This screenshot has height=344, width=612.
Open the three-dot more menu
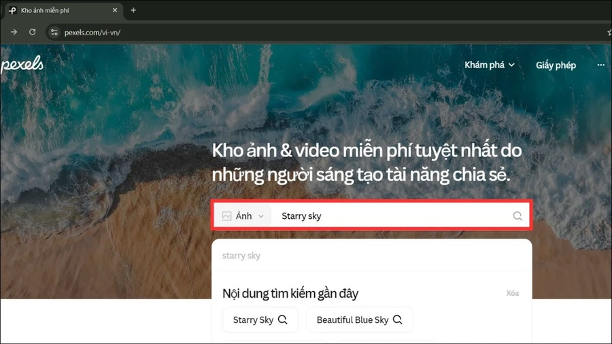pos(600,65)
